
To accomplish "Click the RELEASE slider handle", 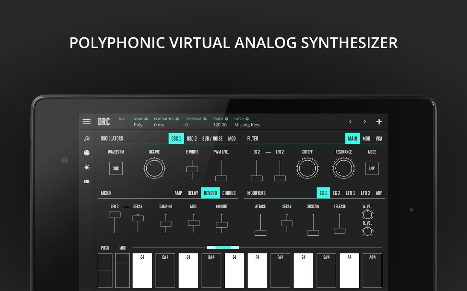I will (340, 231).
